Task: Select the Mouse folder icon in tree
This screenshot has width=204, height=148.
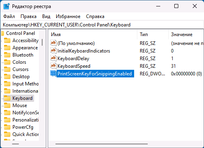Action: 7,105
